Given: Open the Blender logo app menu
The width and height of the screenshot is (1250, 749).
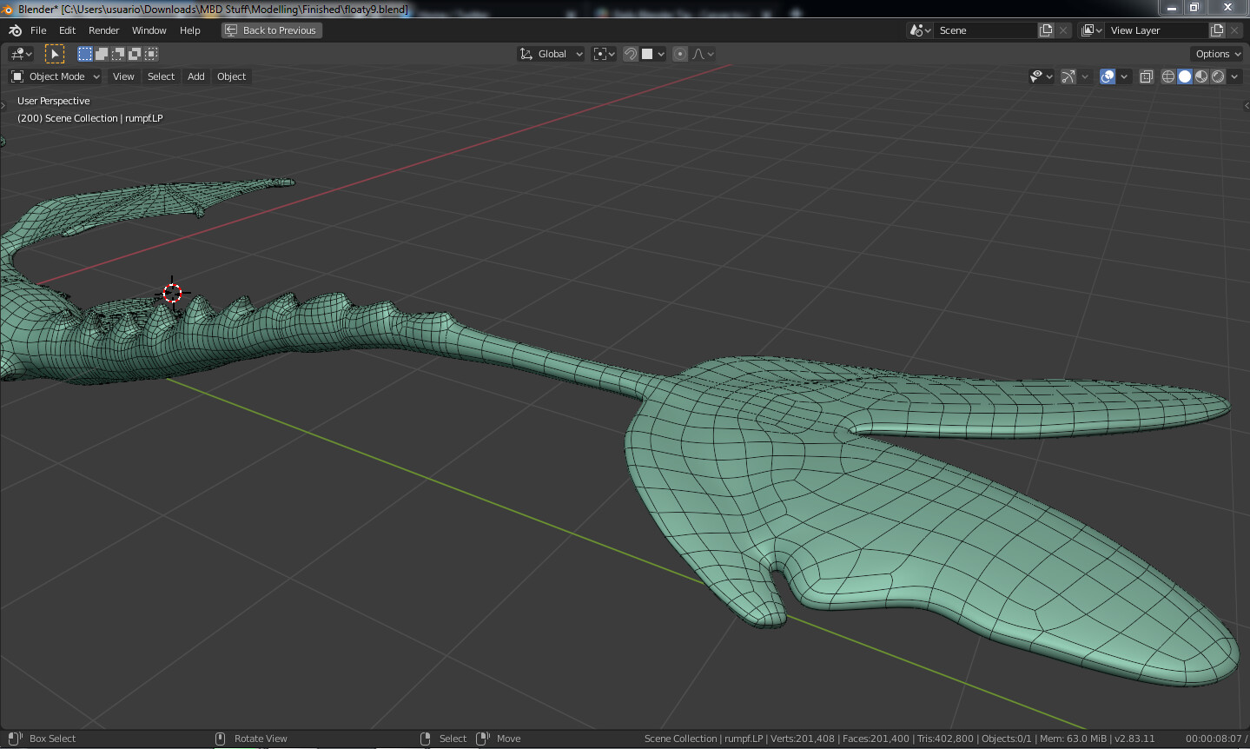Looking at the screenshot, I should [x=15, y=30].
